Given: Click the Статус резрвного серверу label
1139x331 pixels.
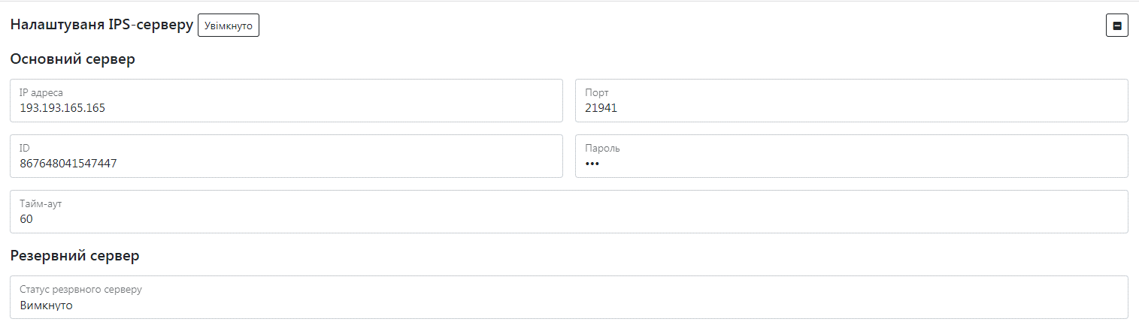Looking at the screenshot, I should [x=80, y=290].
